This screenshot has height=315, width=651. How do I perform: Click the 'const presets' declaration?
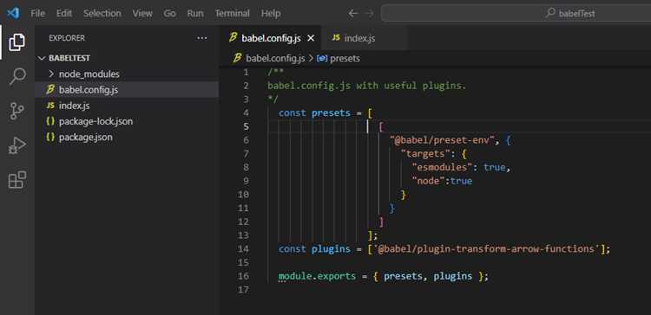click(314, 113)
